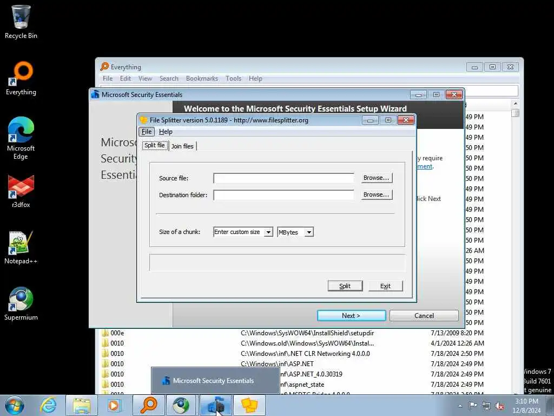Open Internet Explorer from the taskbar
Viewport: 554px width, 416px height.
tap(48, 405)
